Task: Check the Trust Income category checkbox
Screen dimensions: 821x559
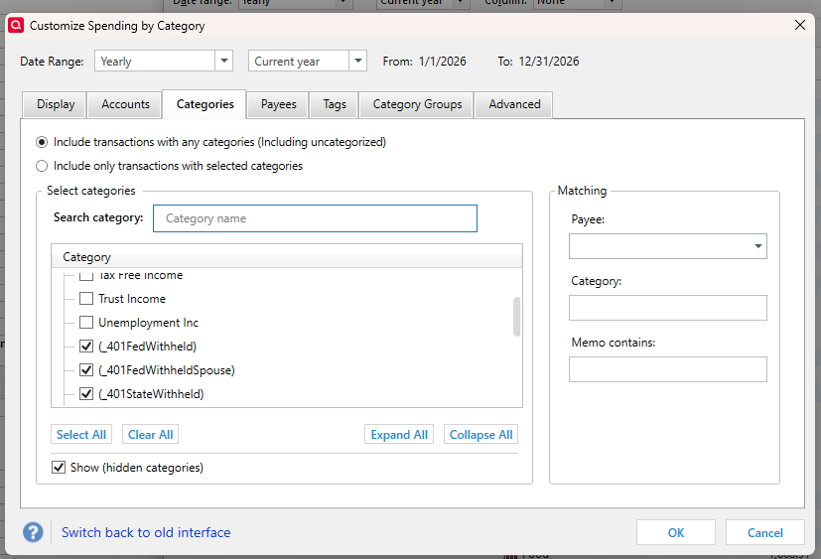Action: point(86,299)
